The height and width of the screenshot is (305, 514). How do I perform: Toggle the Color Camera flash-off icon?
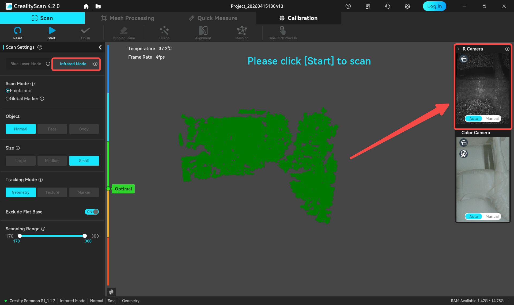click(464, 154)
